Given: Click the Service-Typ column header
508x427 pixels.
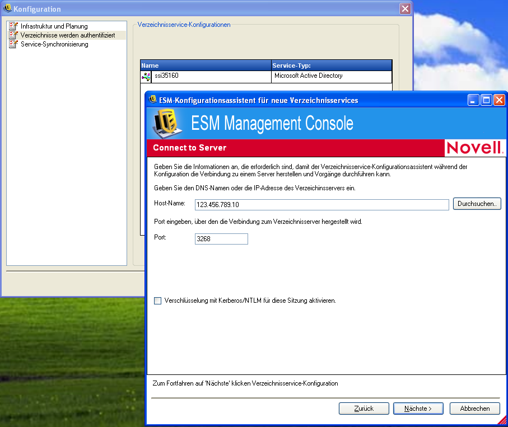Looking at the screenshot, I should coord(332,65).
